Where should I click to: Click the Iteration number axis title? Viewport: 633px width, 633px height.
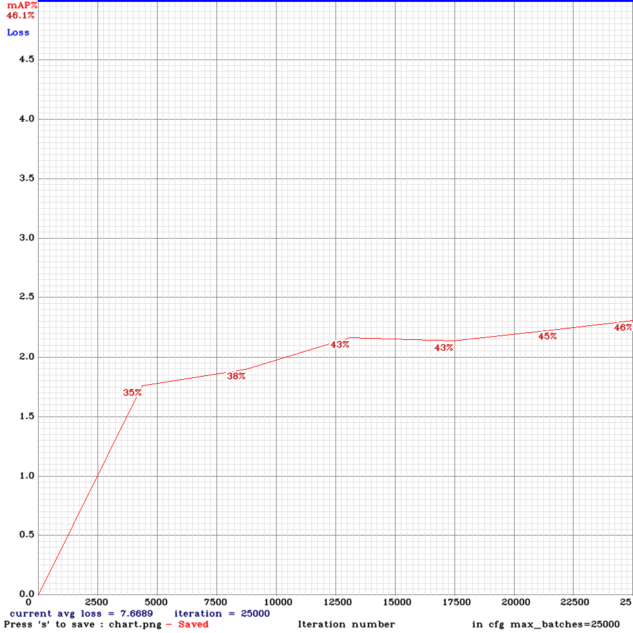346,625
